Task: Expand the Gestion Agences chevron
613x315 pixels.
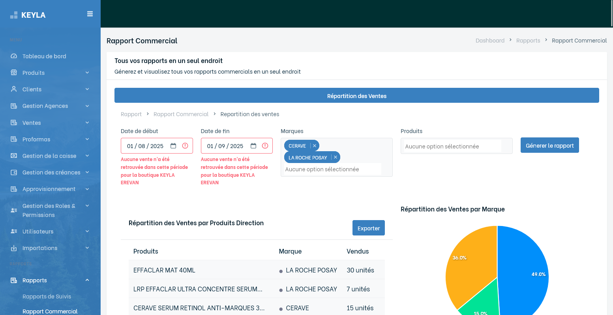Action: [x=87, y=106]
